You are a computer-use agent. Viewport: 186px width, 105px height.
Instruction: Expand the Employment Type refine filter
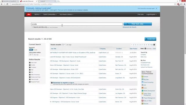click(x=30, y=77)
